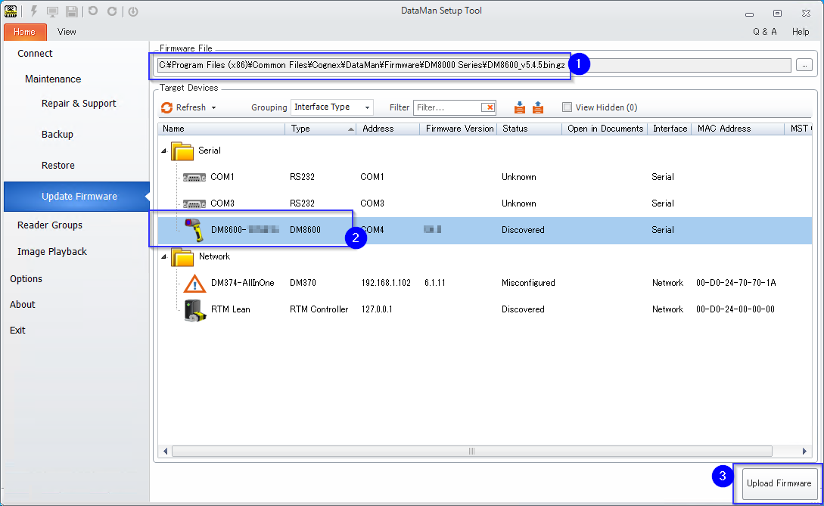Clear the filter with the red X
The width and height of the screenshot is (824, 506).
pos(489,107)
